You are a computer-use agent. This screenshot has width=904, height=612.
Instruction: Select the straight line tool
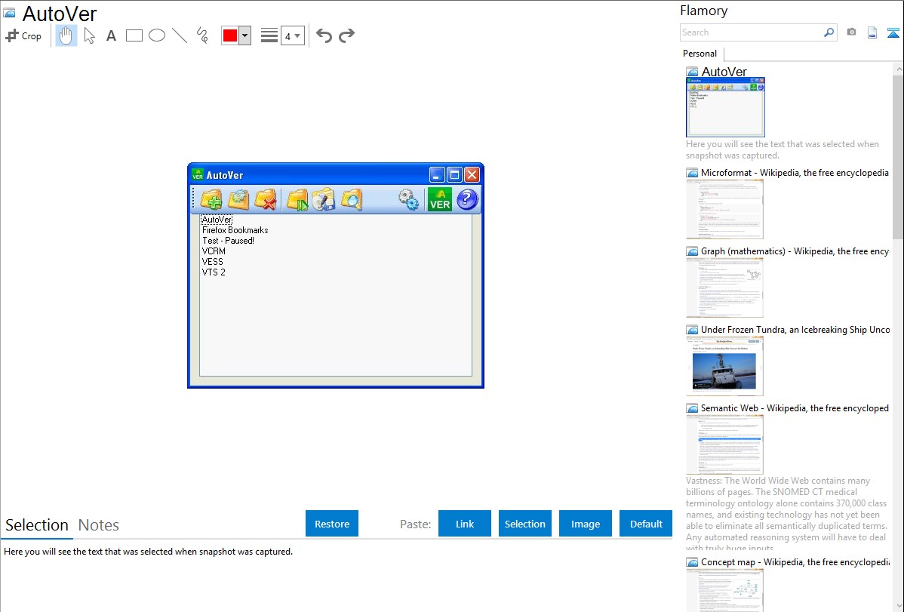(x=180, y=35)
